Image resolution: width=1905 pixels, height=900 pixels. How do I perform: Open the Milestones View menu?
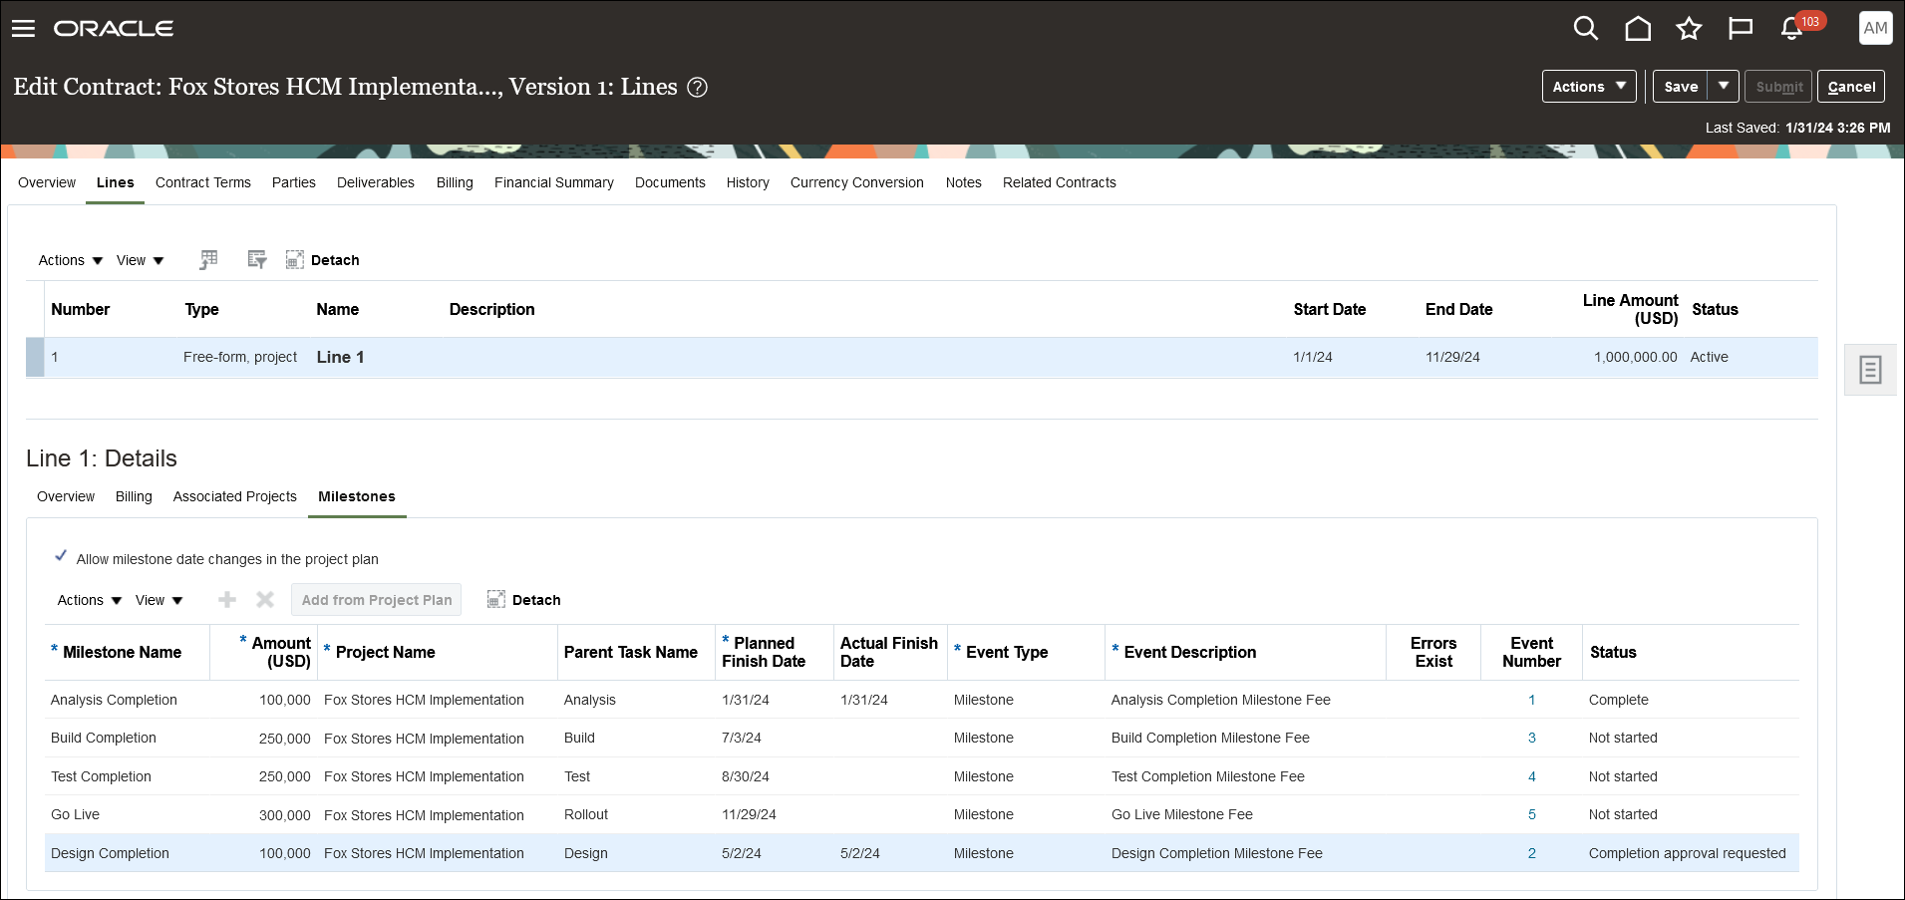click(159, 600)
